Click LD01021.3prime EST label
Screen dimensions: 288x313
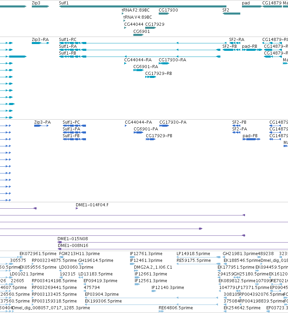[x=27, y=274]
